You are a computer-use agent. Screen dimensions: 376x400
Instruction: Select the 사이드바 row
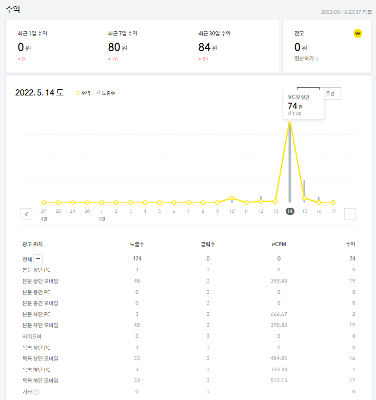point(188,336)
